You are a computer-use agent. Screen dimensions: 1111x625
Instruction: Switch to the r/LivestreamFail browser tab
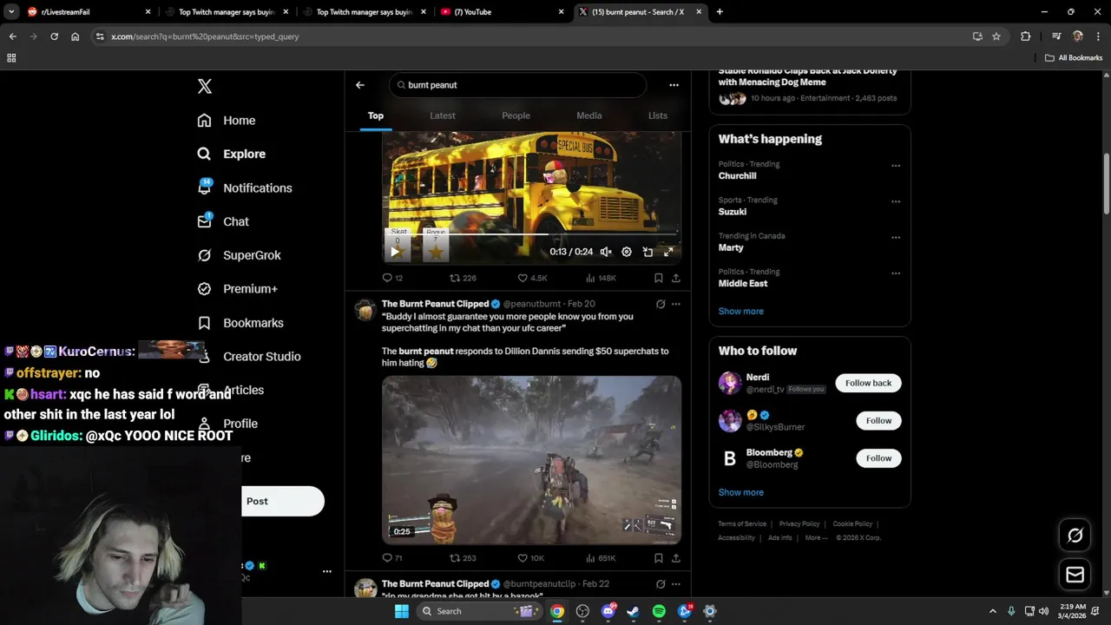pos(87,12)
